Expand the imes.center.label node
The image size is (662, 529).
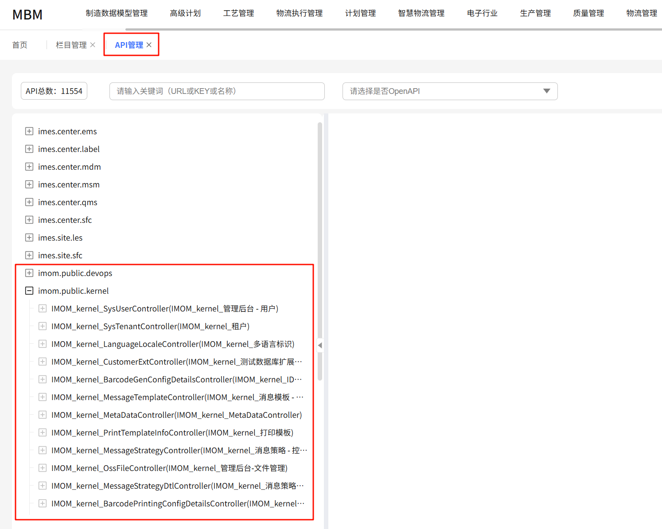[29, 149]
